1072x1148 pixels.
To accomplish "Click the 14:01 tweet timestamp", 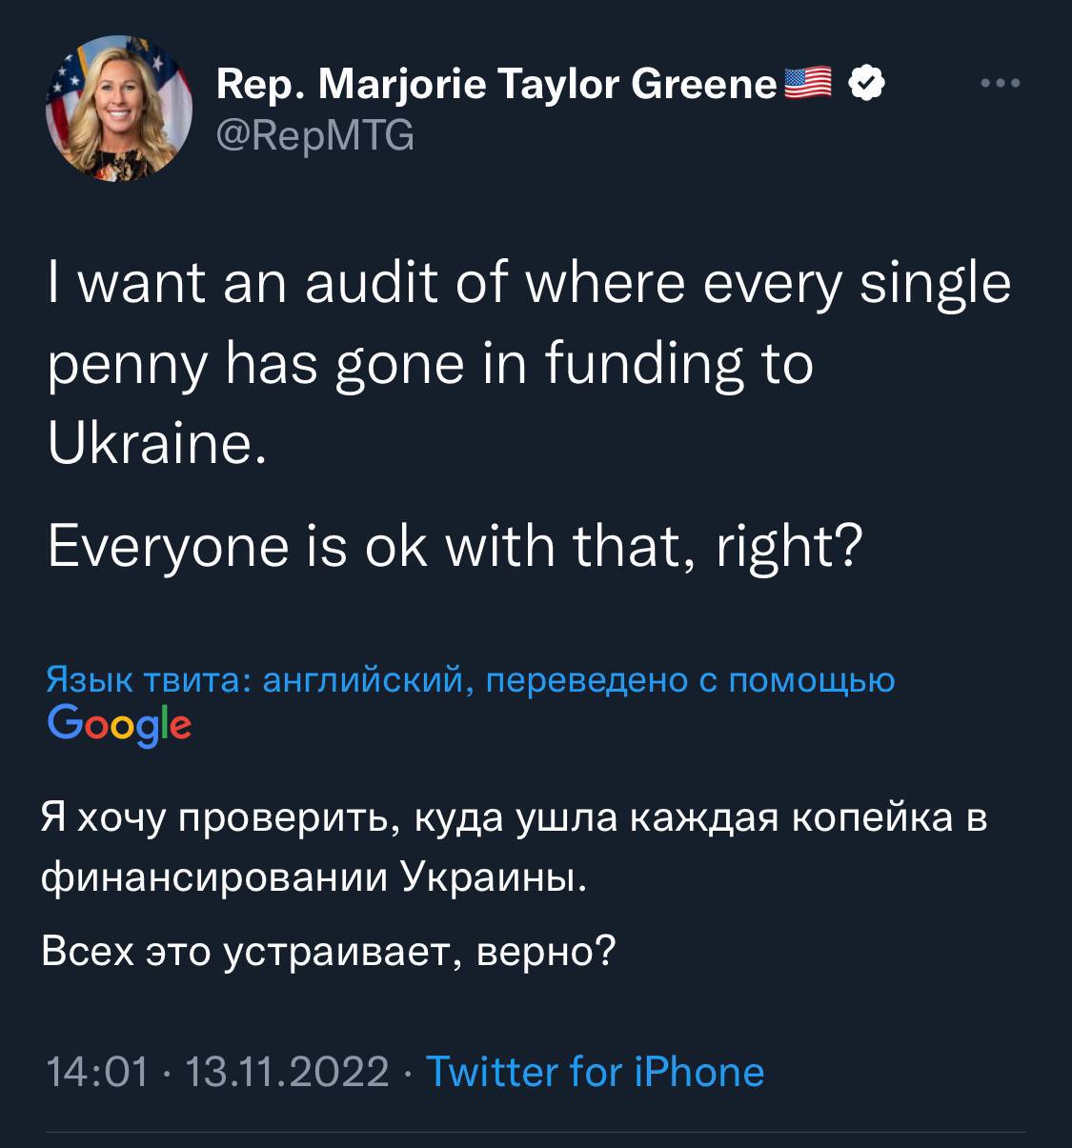I will click(98, 1072).
